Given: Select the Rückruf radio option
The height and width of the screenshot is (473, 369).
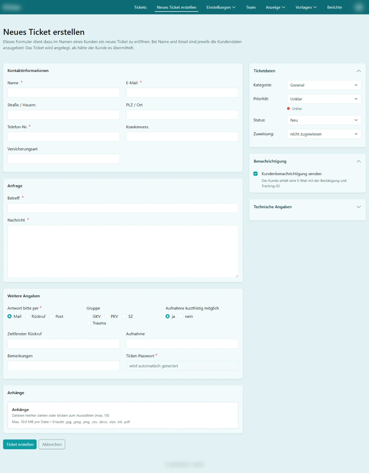Looking at the screenshot, I should point(28,316).
